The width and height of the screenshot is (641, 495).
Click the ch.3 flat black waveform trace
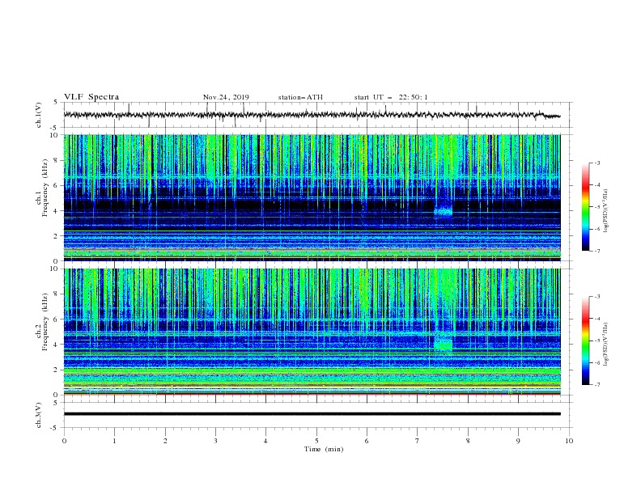coord(312,414)
